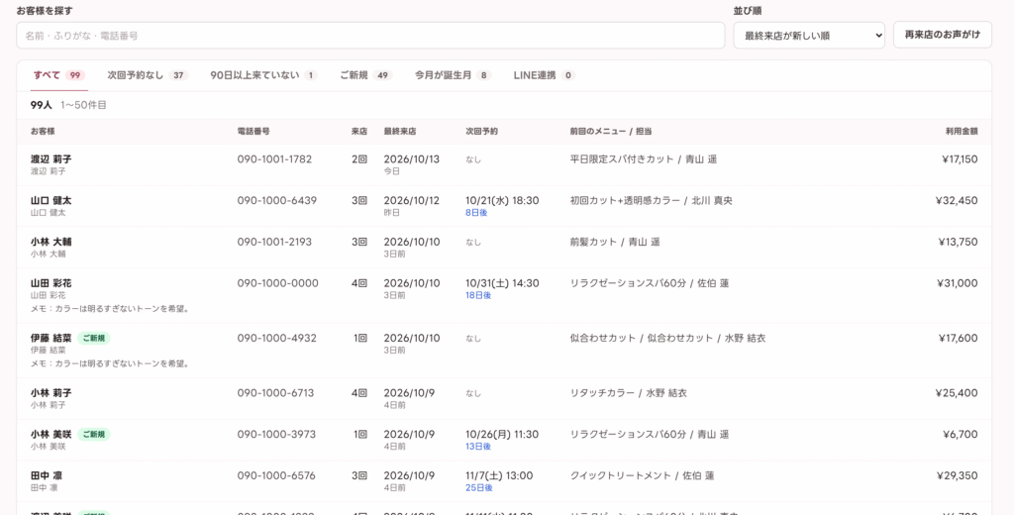Image resolution: width=1014 pixels, height=515 pixels.
Task: Click phone number 090-1000-6576
Action: (x=277, y=476)
